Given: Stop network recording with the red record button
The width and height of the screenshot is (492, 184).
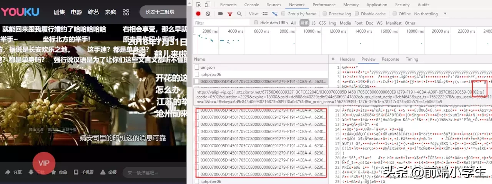Looking at the screenshot, I should pos(198,14).
